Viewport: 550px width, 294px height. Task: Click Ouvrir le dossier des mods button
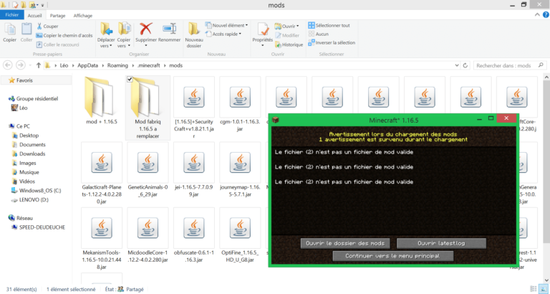346,243
